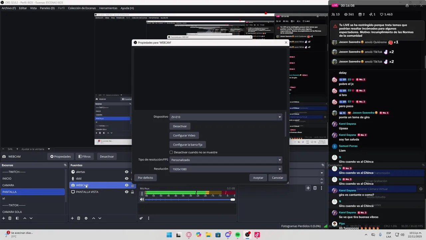Open Opera browser from taskbar
This screenshot has width=426, height=240.
189,235
